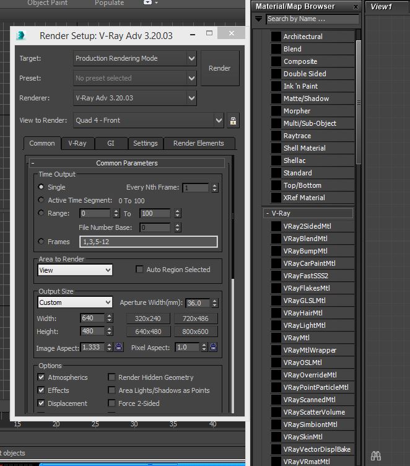Screen dimensions: 410x466
Task: Click the Render Setup window app icon
Action: coord(21,36)
